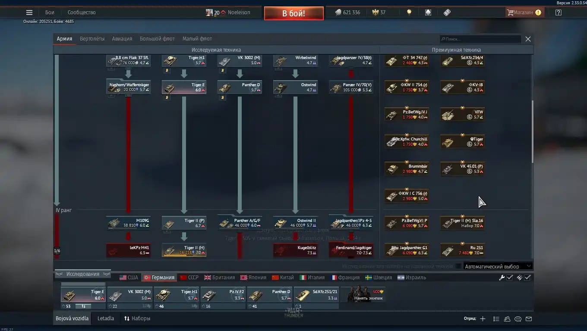Select Pz.IV F2 crew slot

tap(223, 295)
